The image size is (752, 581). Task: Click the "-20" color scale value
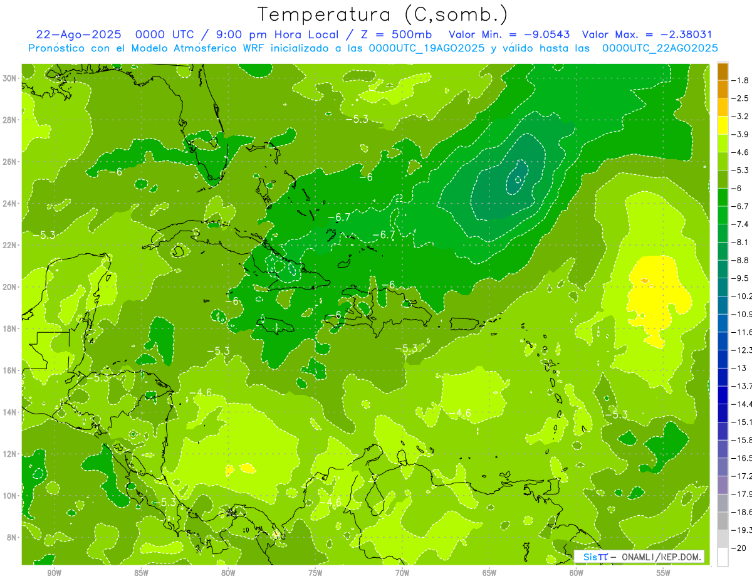[x=739, y=548]
